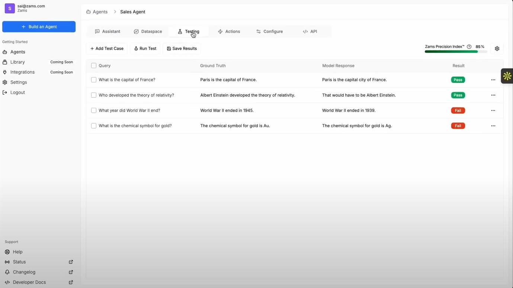Screen dimensions: 513x288
Task: Click the yellow asterisk widget on the right edge
Action: click(507, 76)
